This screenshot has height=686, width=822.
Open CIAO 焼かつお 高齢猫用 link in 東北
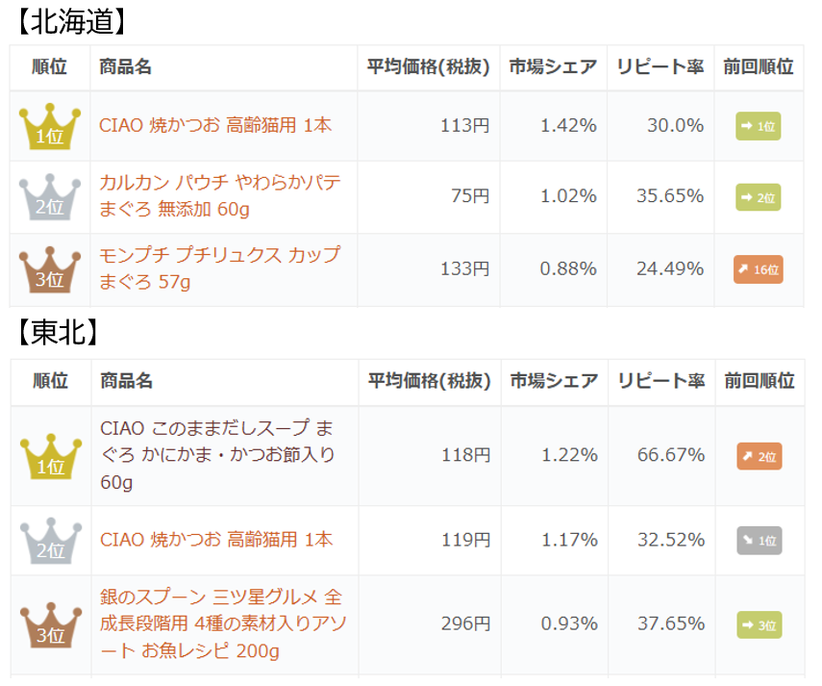click(x=216, y=540)
